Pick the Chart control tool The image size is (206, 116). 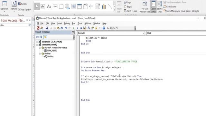tap(104, 6)
